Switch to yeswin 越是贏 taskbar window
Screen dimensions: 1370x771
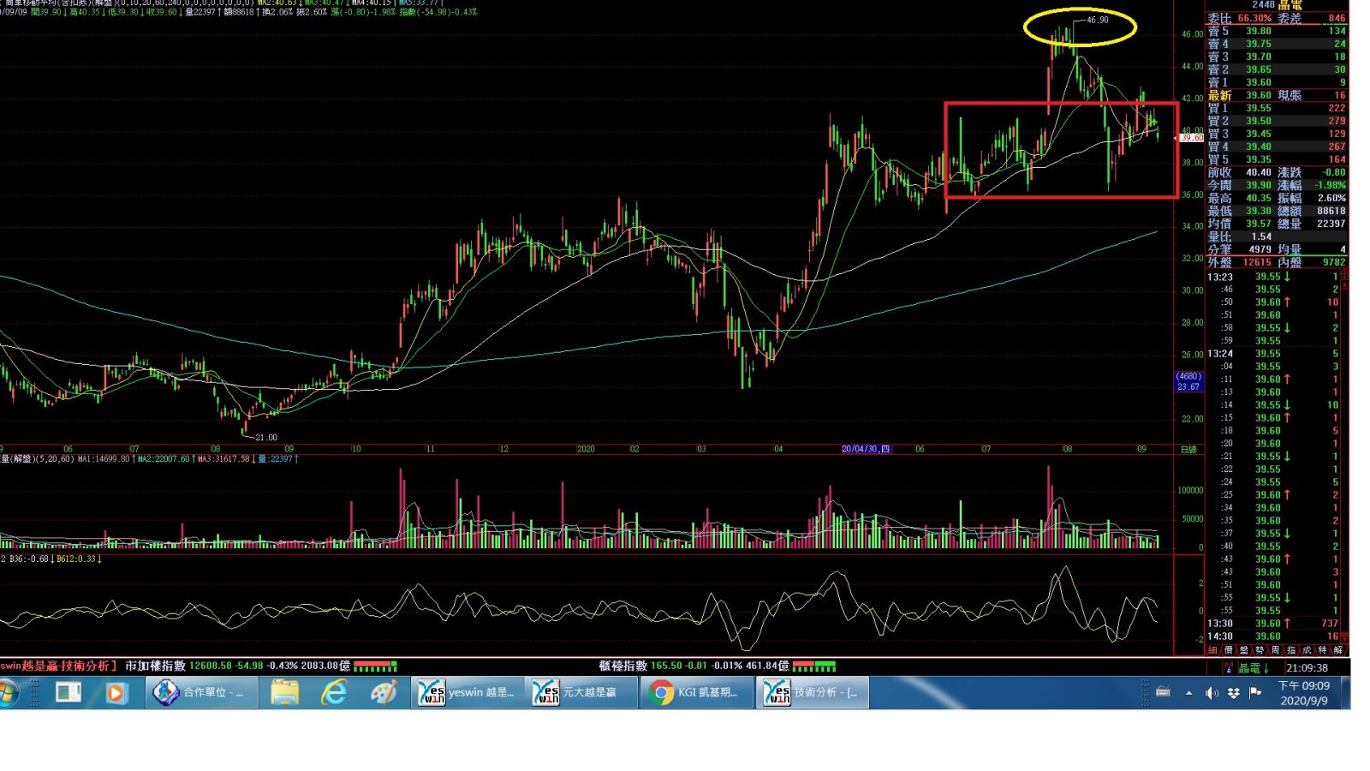pos(468,692)
